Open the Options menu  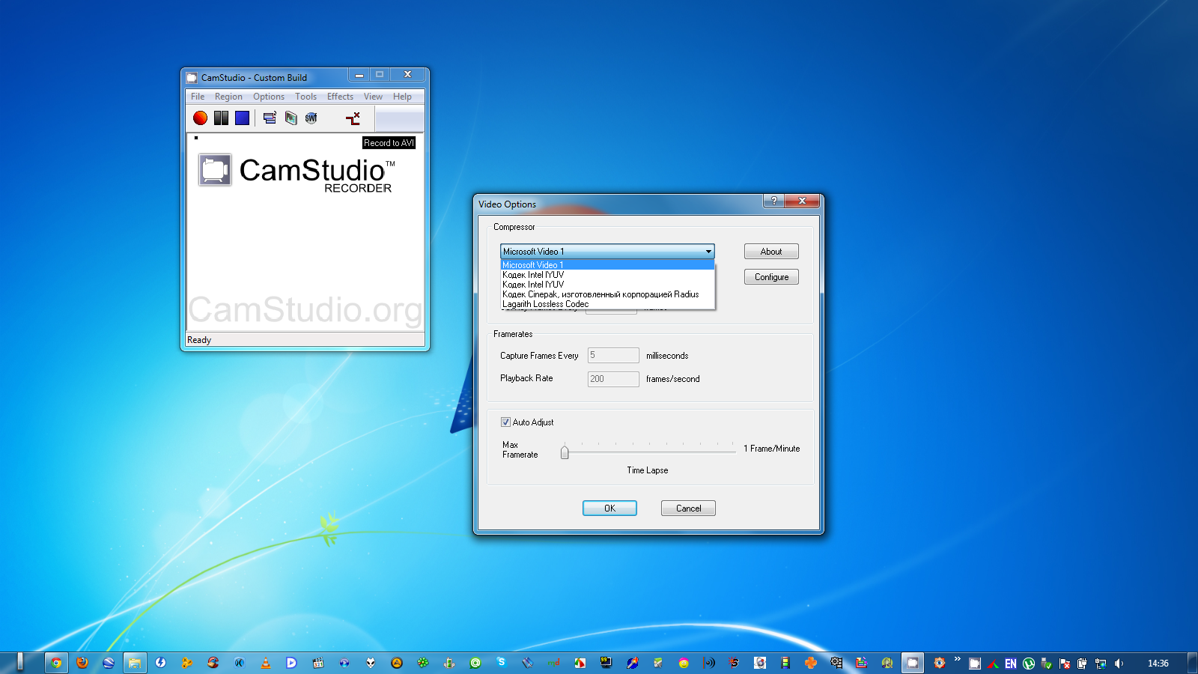[268, 97]
